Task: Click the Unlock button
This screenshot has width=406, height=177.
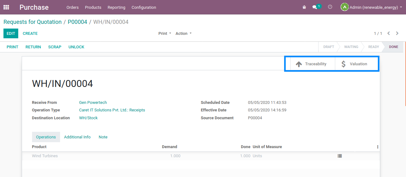Action: point(76,47)
